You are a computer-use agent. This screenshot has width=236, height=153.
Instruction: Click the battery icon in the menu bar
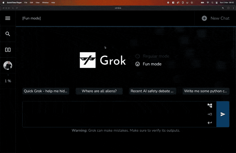click(203, 3)
